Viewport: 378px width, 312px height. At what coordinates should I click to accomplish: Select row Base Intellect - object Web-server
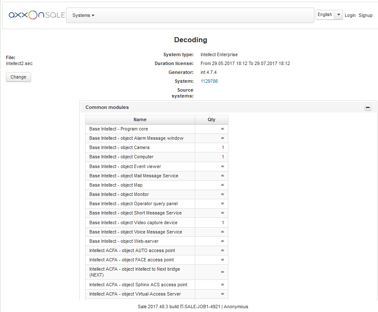point(156,241)
